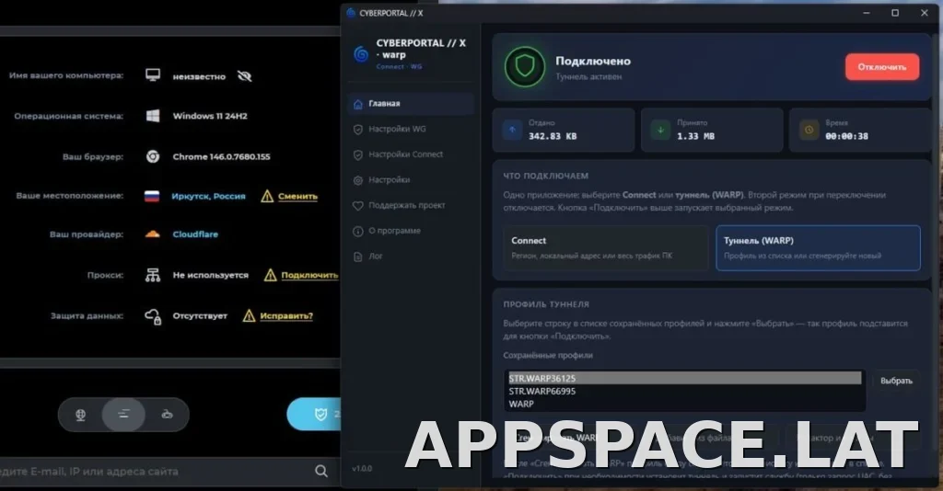Click the Cloudflare provider link
The width and height of the screenshot is (943, 491).
click(195, 234)
